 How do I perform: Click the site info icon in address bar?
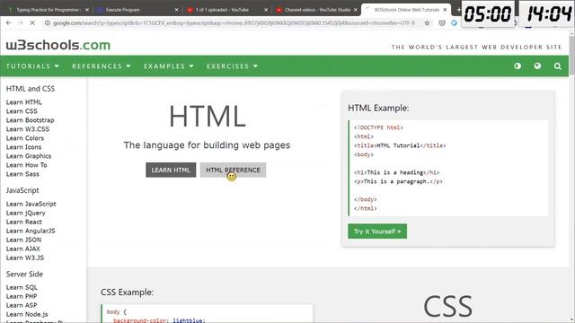47,22
